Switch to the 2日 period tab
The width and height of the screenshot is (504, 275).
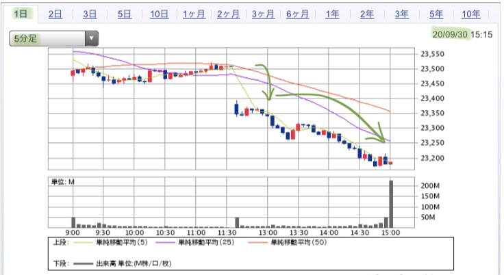55,14
